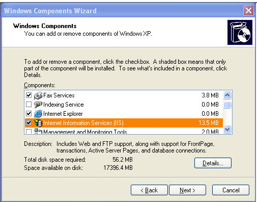Viewport: 257px width, 202px height.
Task: Uncheck the Fax Services checkbox
Action: pos(28,95)
